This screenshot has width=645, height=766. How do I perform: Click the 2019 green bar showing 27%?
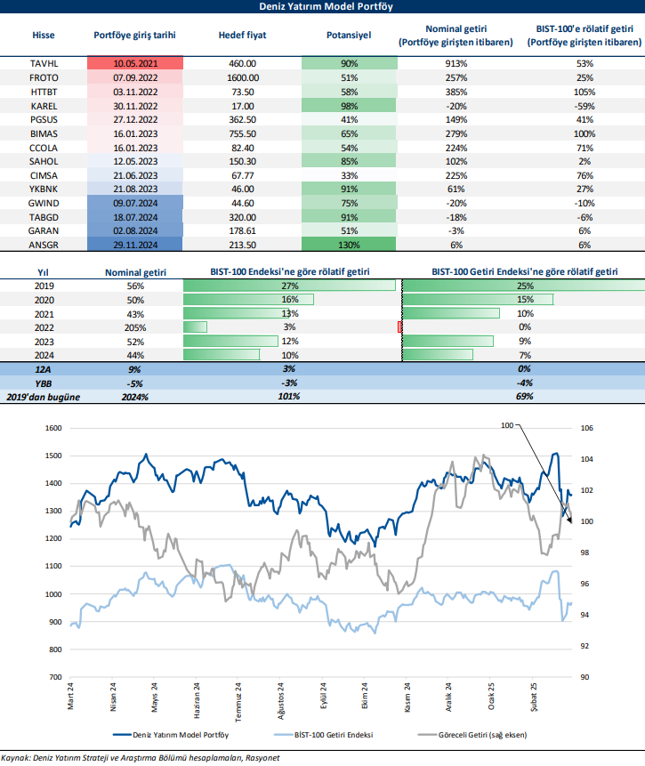289,286
